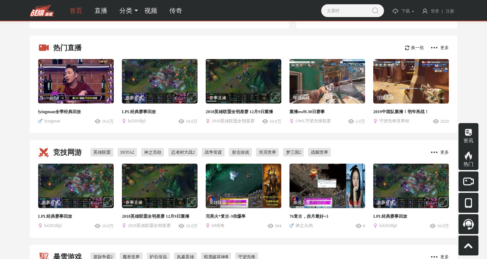This screenshot has width=487, height=259.
Task: Click the 注册 link
Action: (450, 11)
